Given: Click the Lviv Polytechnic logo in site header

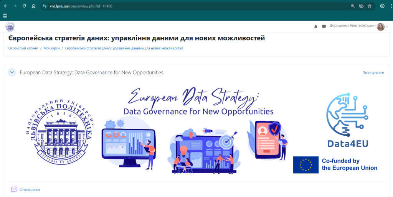Looking at the screenshot, I should (x=10, y=26).
